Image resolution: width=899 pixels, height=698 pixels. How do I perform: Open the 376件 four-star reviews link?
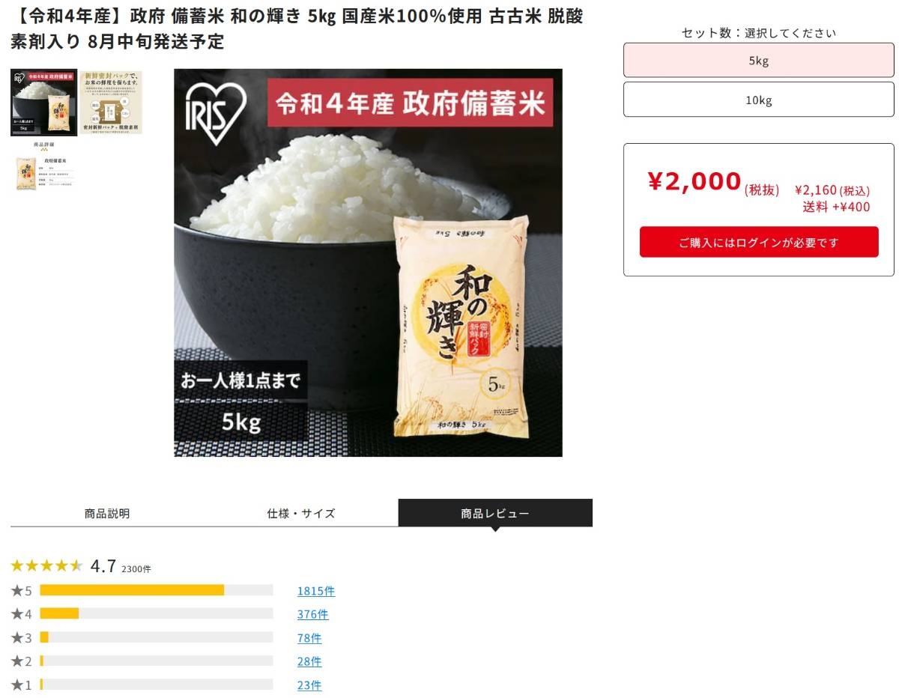[x=312, y=614]
